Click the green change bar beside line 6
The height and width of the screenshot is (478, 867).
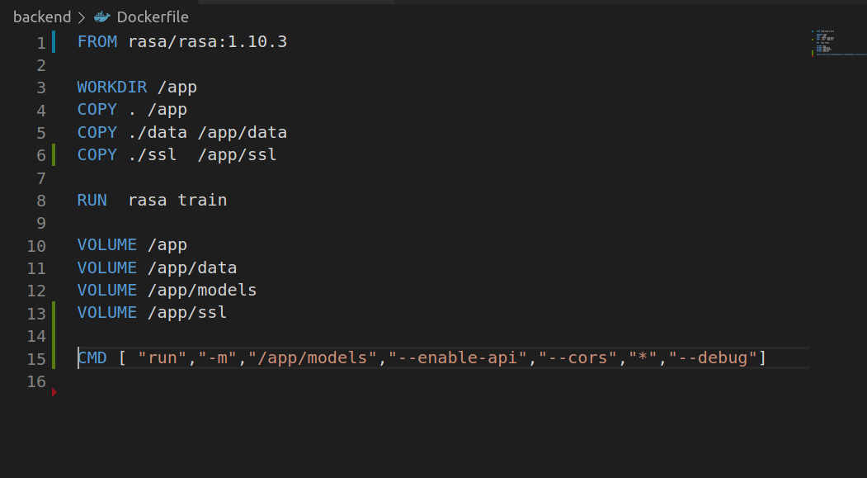pyautogui.click(x=54, y=154)
